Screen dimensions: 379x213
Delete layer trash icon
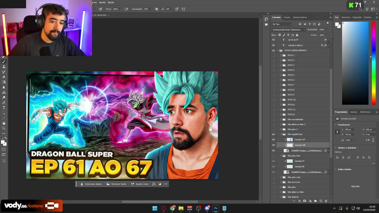pyautogui.click(x=326, y=201)
